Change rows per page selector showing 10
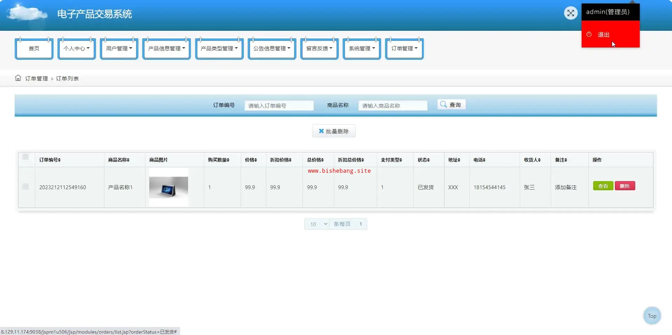The image size is (672, 335). pos(317,224)
